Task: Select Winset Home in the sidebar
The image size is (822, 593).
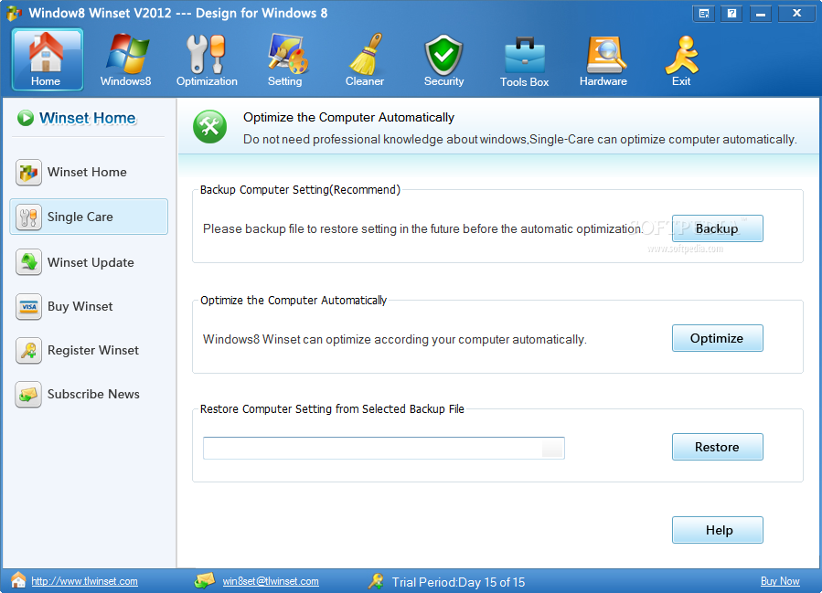Action: pyautogui.click(x=89, y=173)
